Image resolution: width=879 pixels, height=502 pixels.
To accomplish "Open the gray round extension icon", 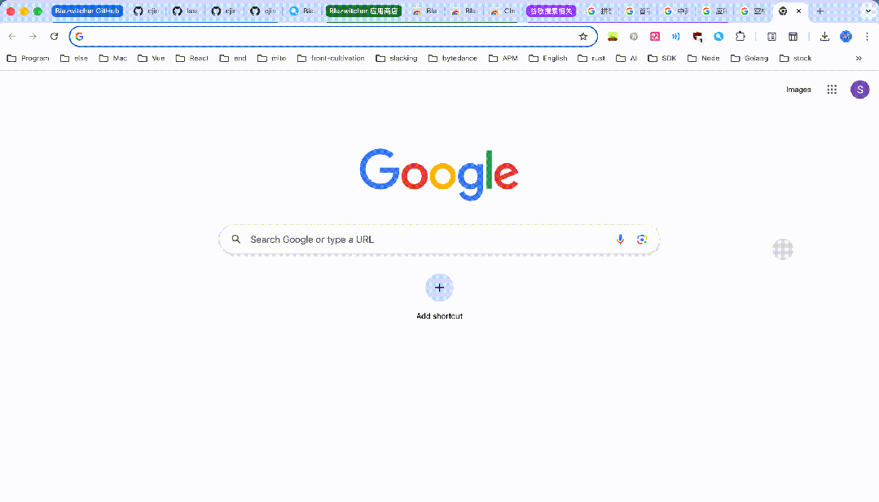I will tap(634, 37).
